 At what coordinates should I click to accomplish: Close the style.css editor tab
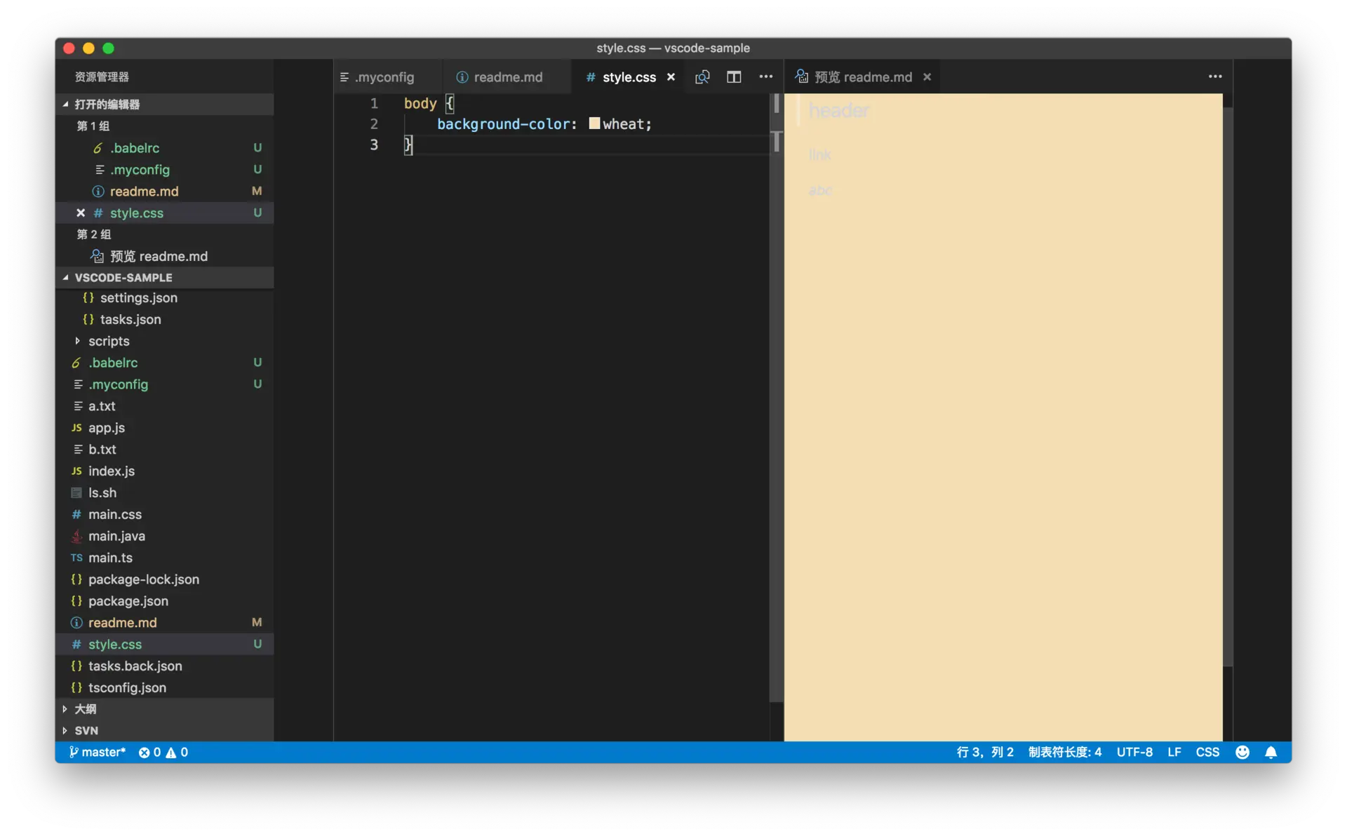(x=671, y=77)
